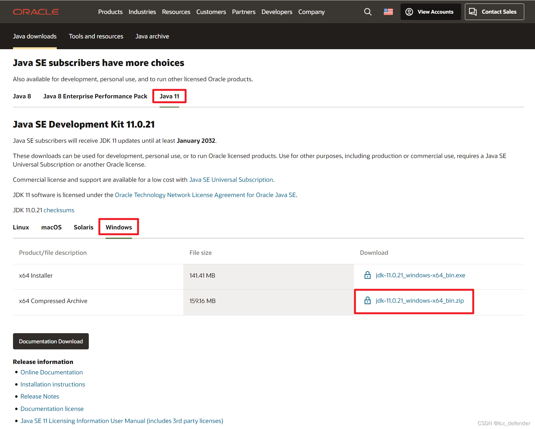Click the lock icon beside bin.exe download
This screenshot has height=429, width=535.
point(368,275)
